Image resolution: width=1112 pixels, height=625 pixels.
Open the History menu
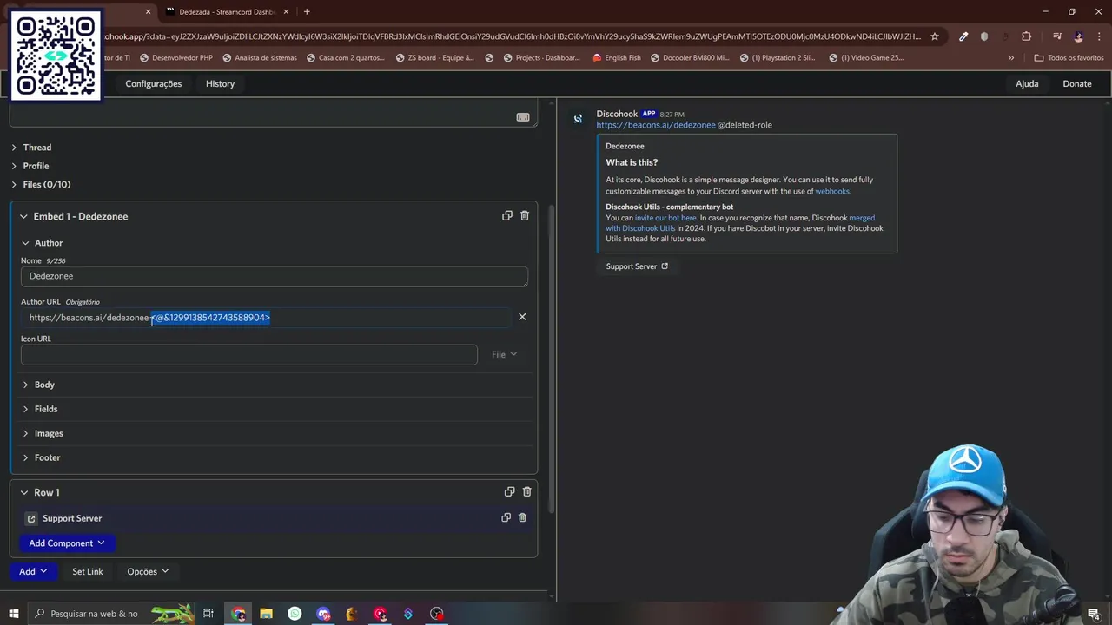pos(220,83)
